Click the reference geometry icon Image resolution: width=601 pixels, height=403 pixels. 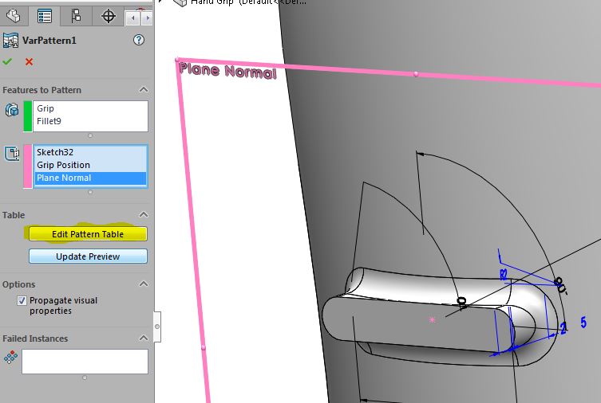[12, 154]
